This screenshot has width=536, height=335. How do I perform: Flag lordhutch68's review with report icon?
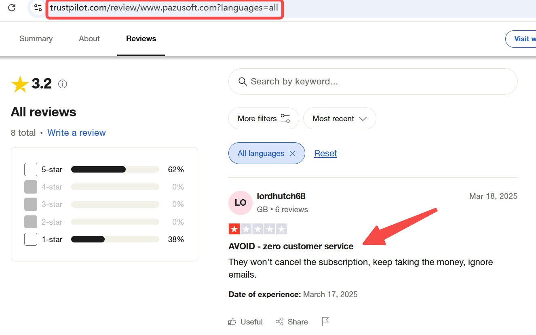pyautogui.click(x=325, y=322)
